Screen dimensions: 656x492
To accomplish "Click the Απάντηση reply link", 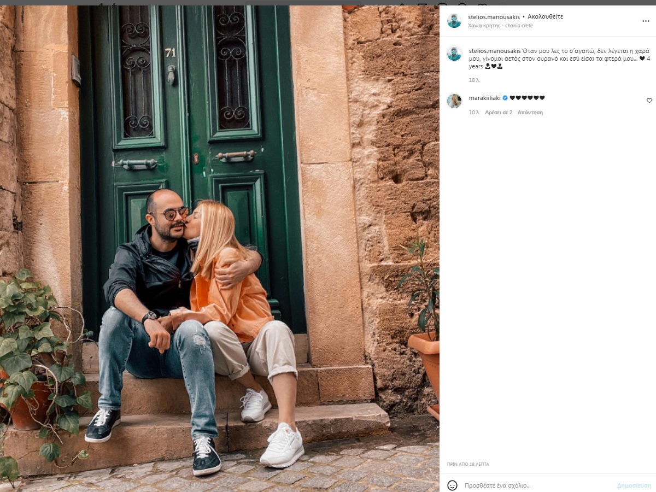I will pos(530,113).
